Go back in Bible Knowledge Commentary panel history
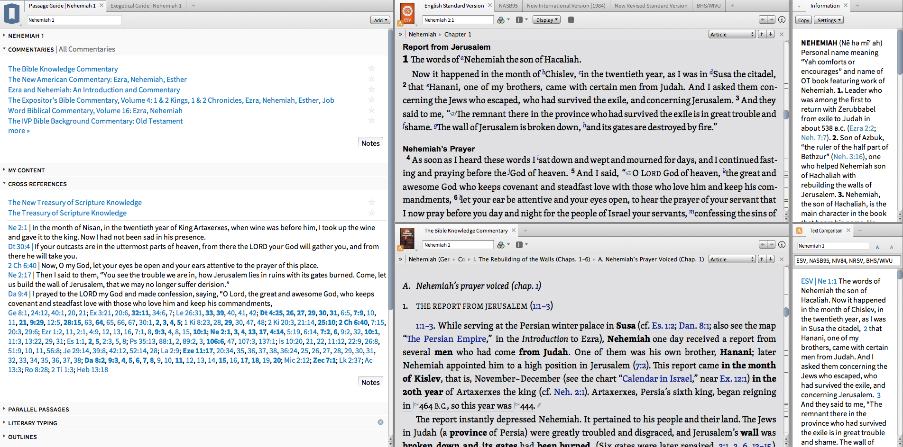The image size is (903, 447). coord(763,245)
